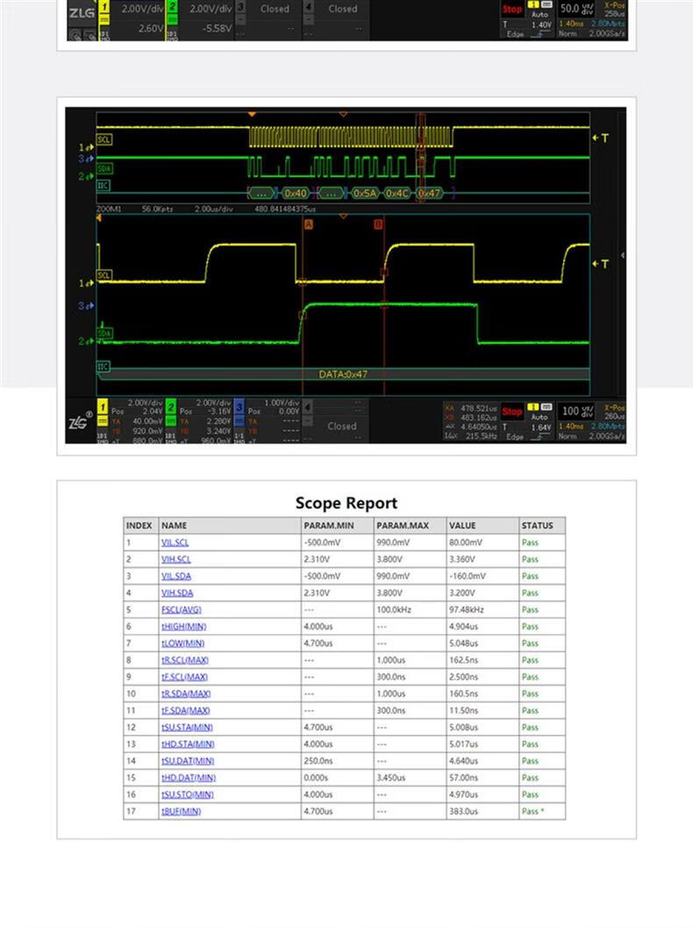The image size is (693, 928).
Task: Click the INDEX column header
Action: pos(139,525)
